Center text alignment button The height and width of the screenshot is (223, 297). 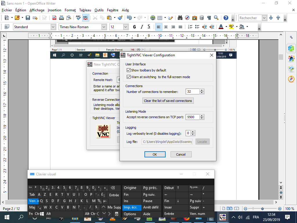pyautogui.click(x=166, y=27)
